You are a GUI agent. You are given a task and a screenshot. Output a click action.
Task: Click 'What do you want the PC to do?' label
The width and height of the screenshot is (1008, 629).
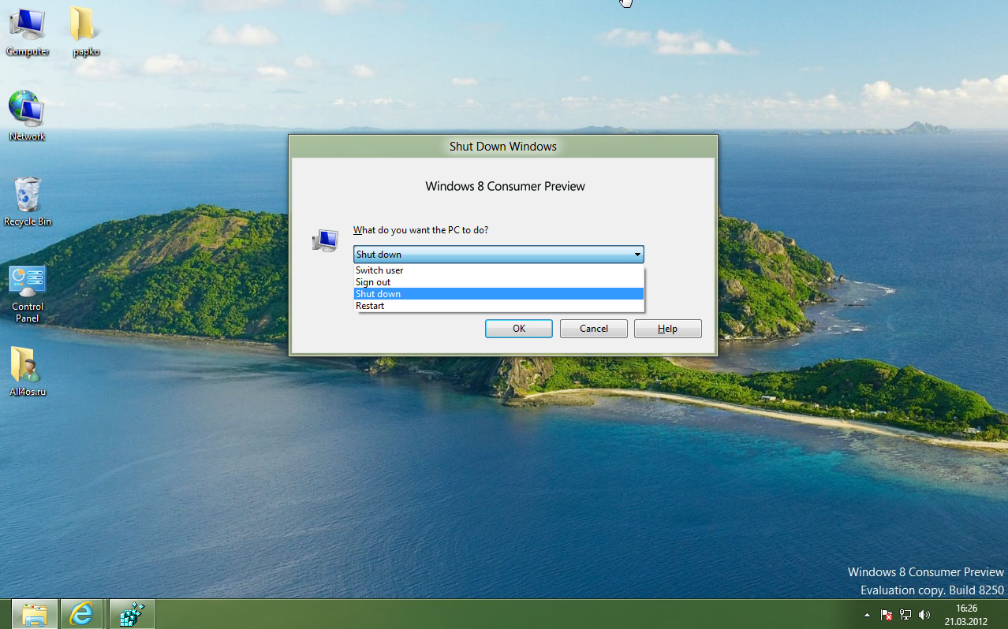tap(420, 230)
